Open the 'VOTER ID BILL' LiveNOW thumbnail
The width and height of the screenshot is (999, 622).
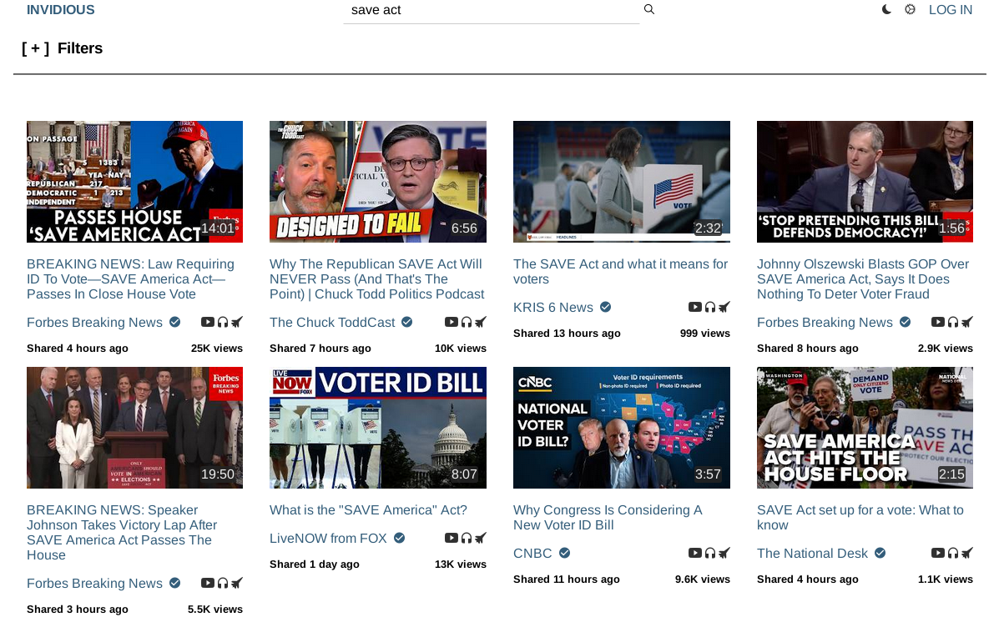coord(377,428)
